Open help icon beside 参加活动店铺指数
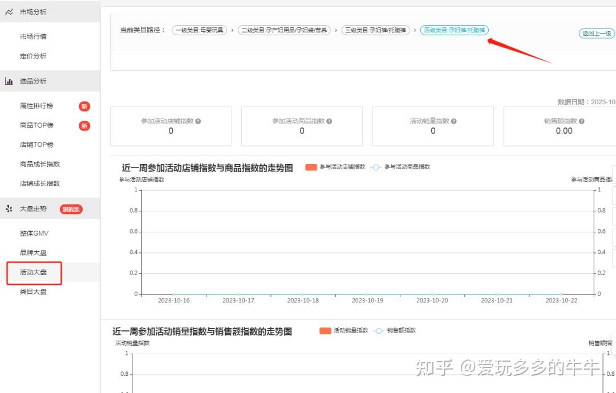This screenshot has width=616, height=393. click(198, 121)
